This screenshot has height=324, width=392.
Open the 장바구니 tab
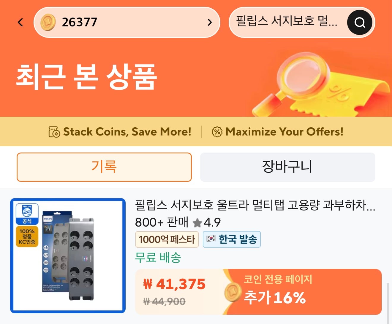click(x=287, y=167)
